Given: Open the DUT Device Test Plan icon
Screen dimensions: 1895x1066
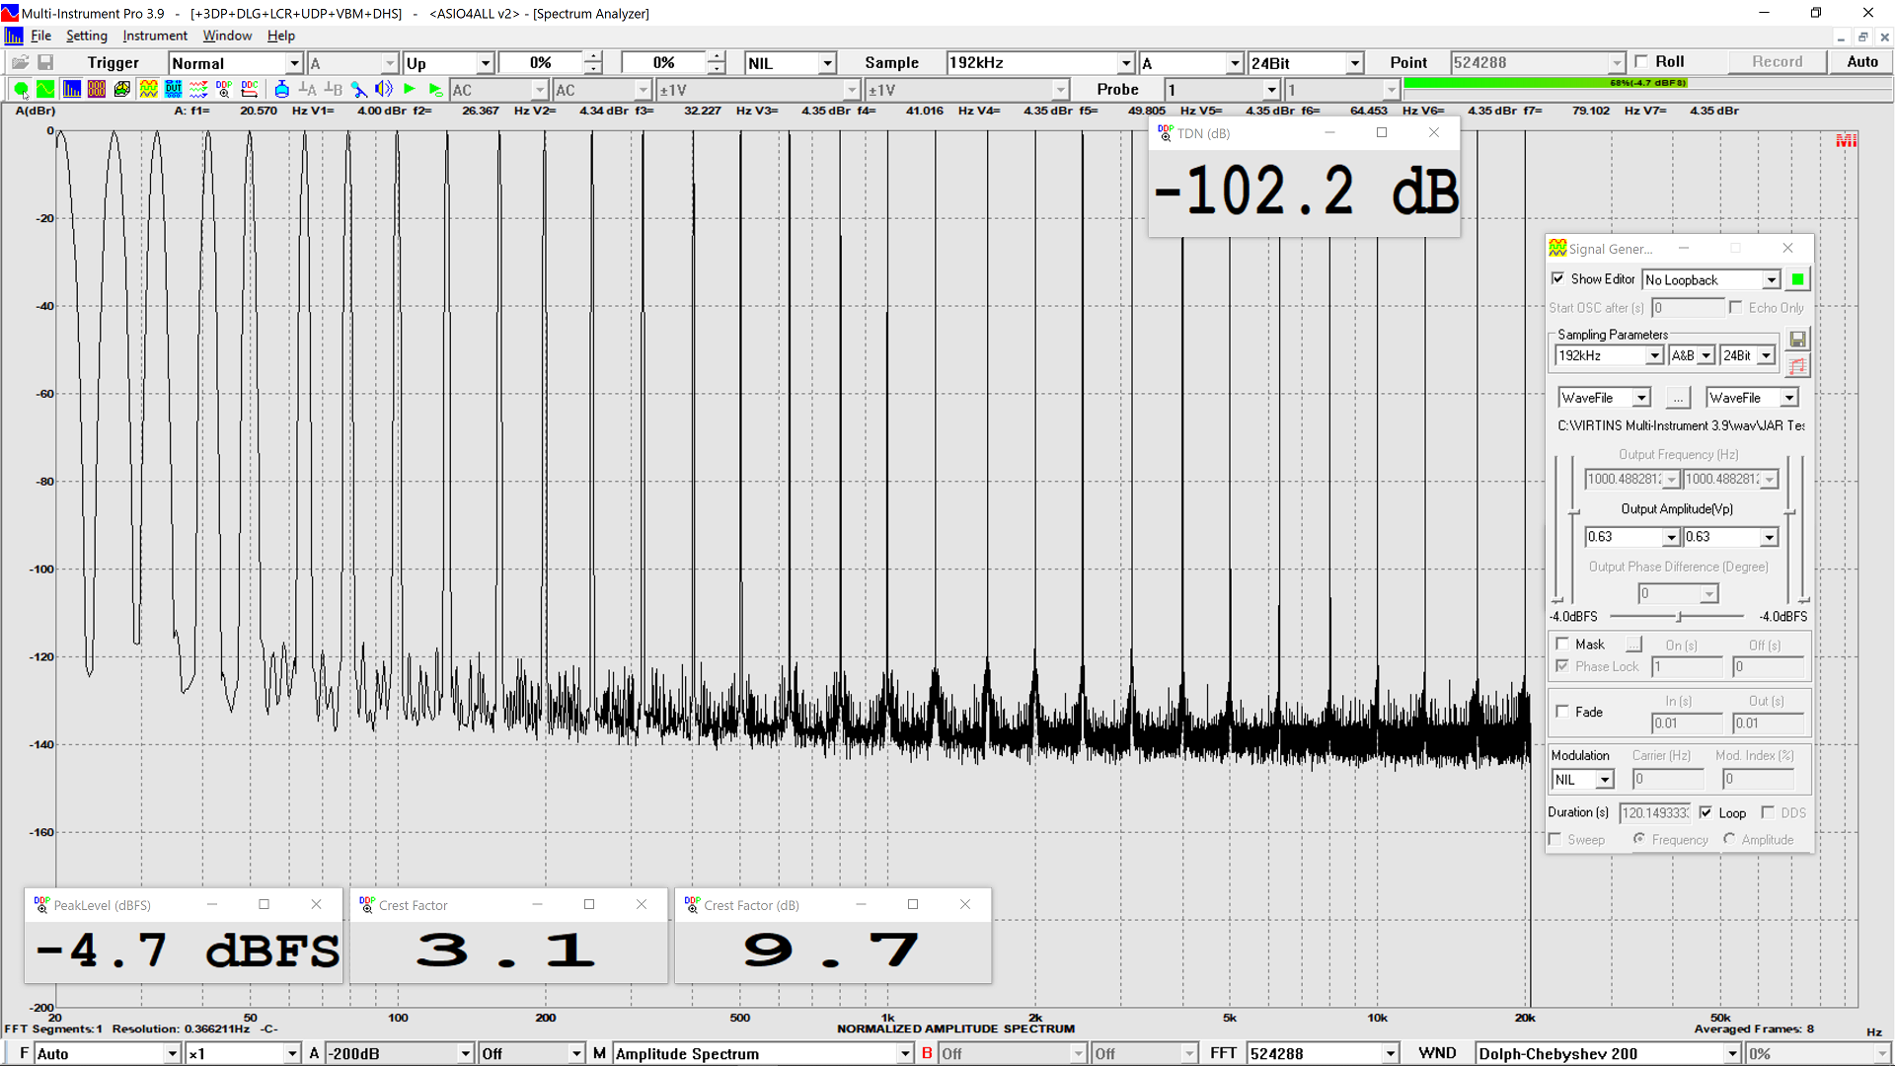Looking at the screenshot, I should [x=174, y=90].
